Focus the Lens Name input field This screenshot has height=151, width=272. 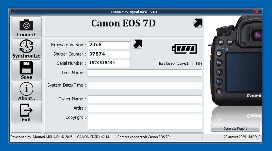pyautogui.click(x=145, y=73)
